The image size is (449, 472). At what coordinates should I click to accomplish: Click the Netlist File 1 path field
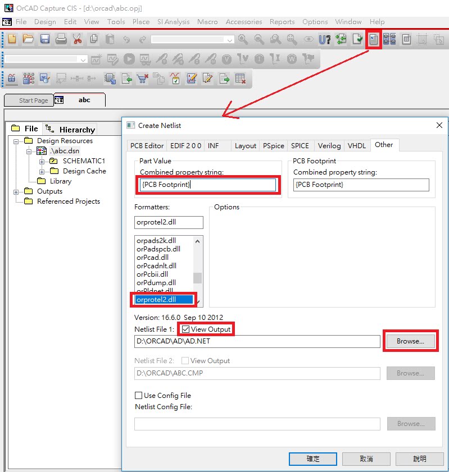pos(257,341)
